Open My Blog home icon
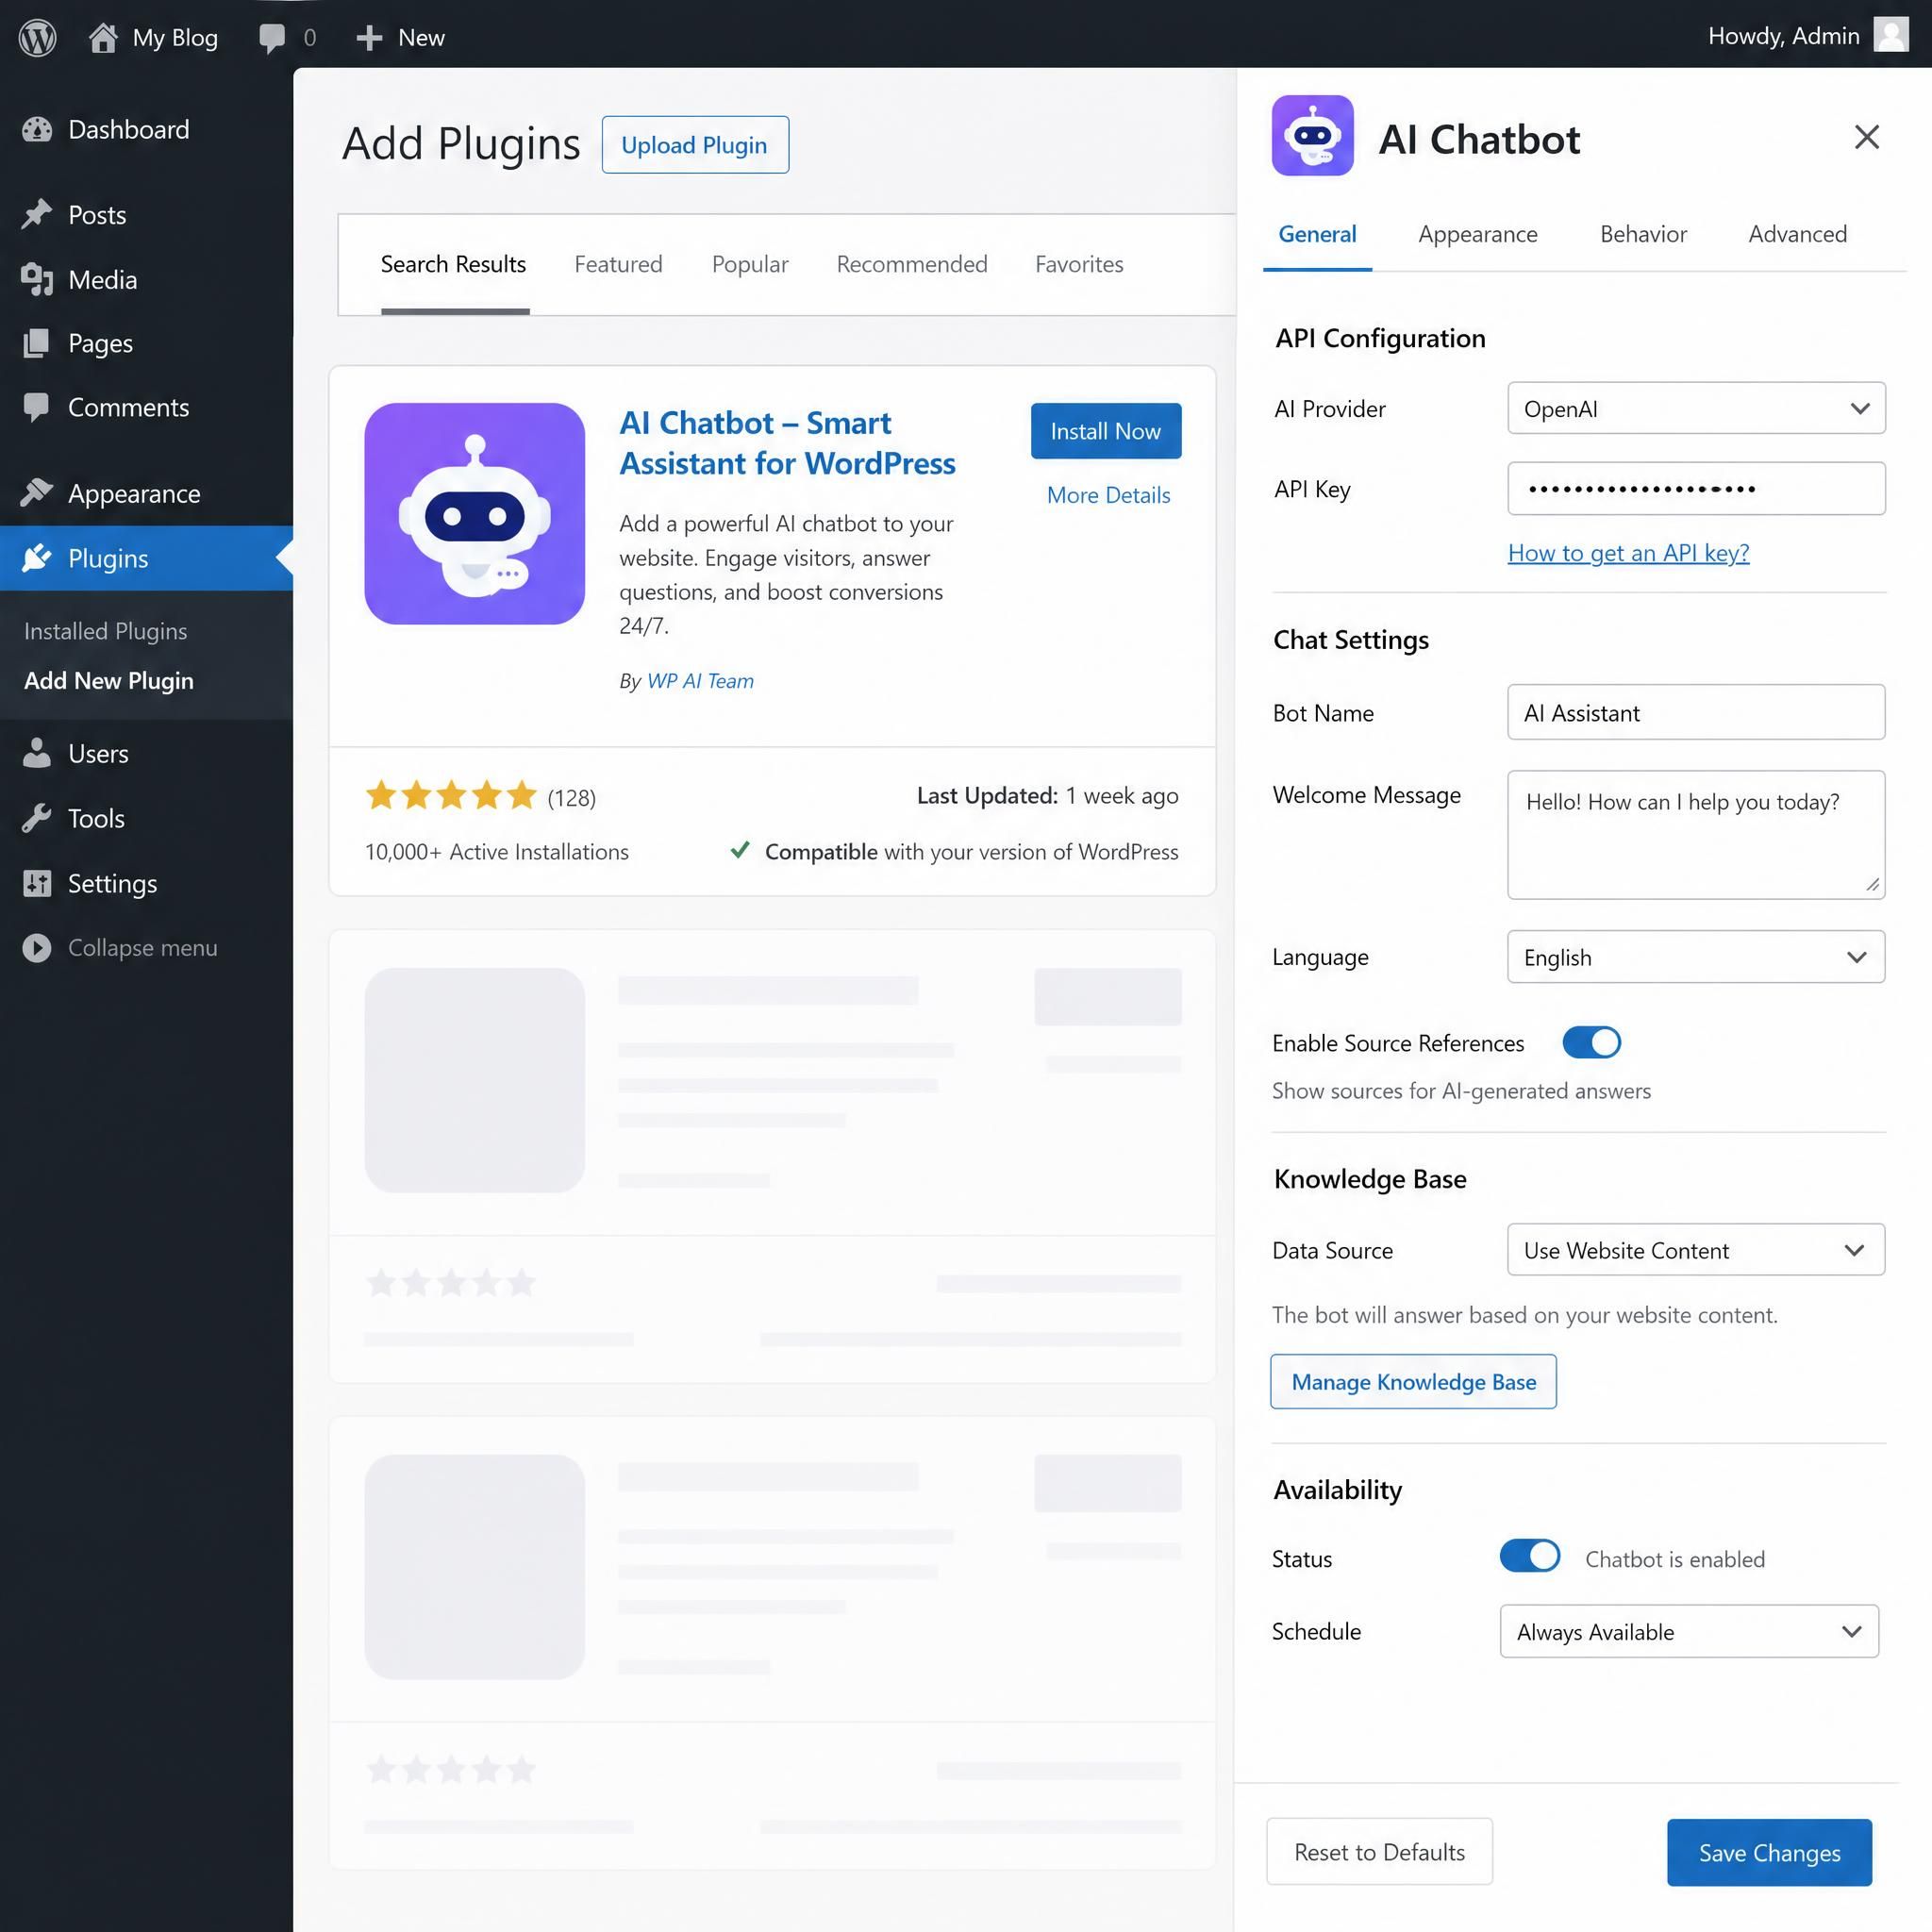Image resolution: width=1932 pixels, height=1932 pixels. click(x=102, y=37)
